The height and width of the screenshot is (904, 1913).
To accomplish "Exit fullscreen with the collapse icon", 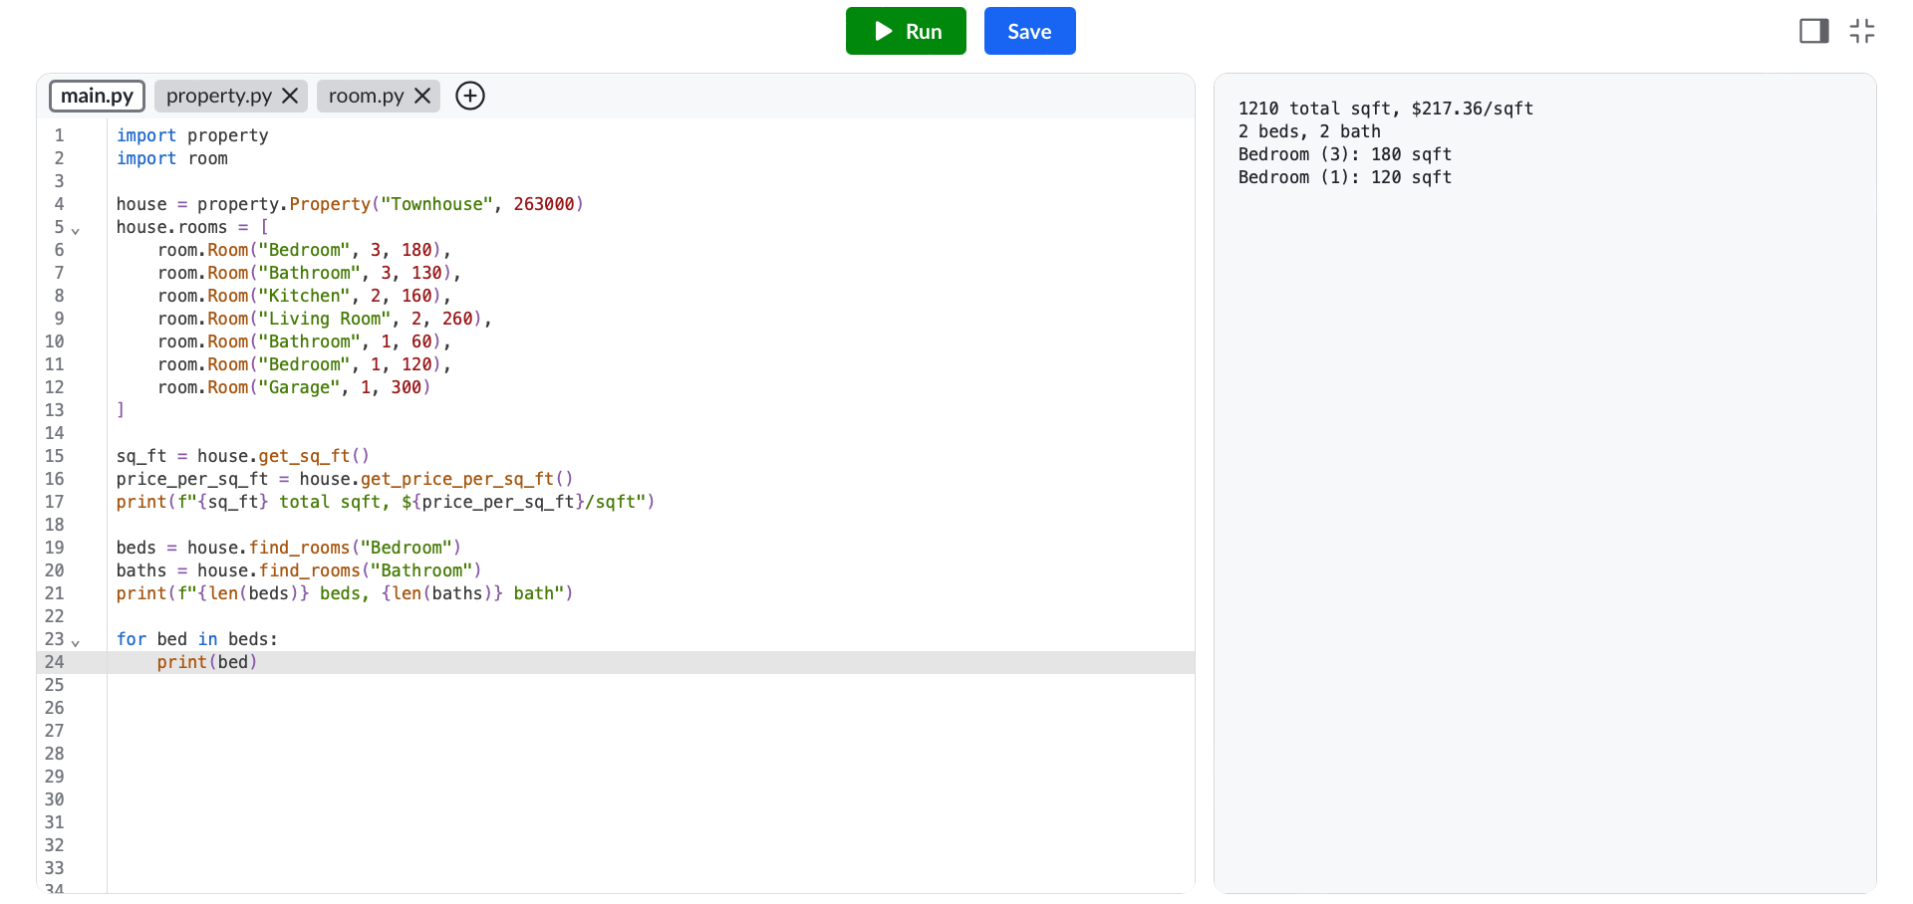I will [x=1862, y=31].
